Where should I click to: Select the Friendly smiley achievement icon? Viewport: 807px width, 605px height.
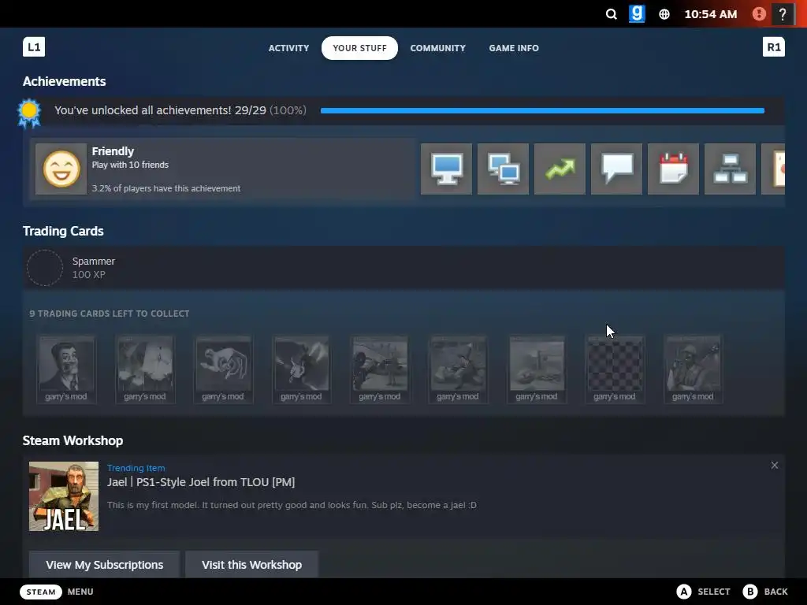[x=61, y=169]
